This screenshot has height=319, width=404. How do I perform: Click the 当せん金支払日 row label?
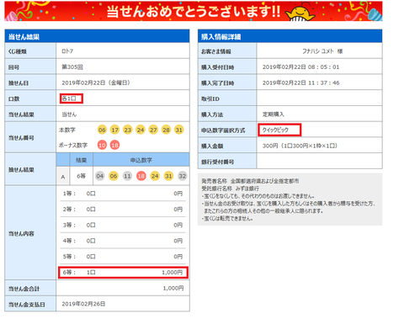pyautogui.click(x=27, y=305)
